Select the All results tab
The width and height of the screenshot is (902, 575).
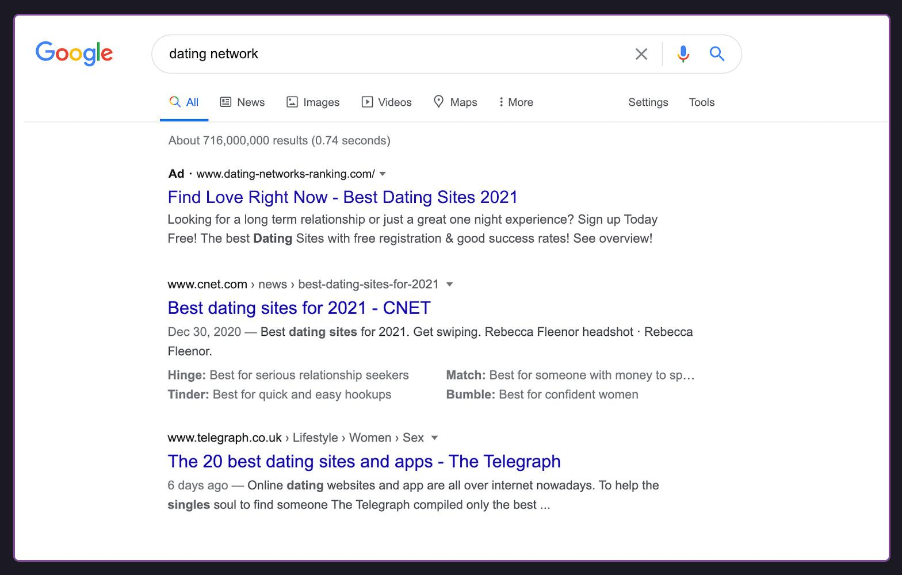point(184,102)
